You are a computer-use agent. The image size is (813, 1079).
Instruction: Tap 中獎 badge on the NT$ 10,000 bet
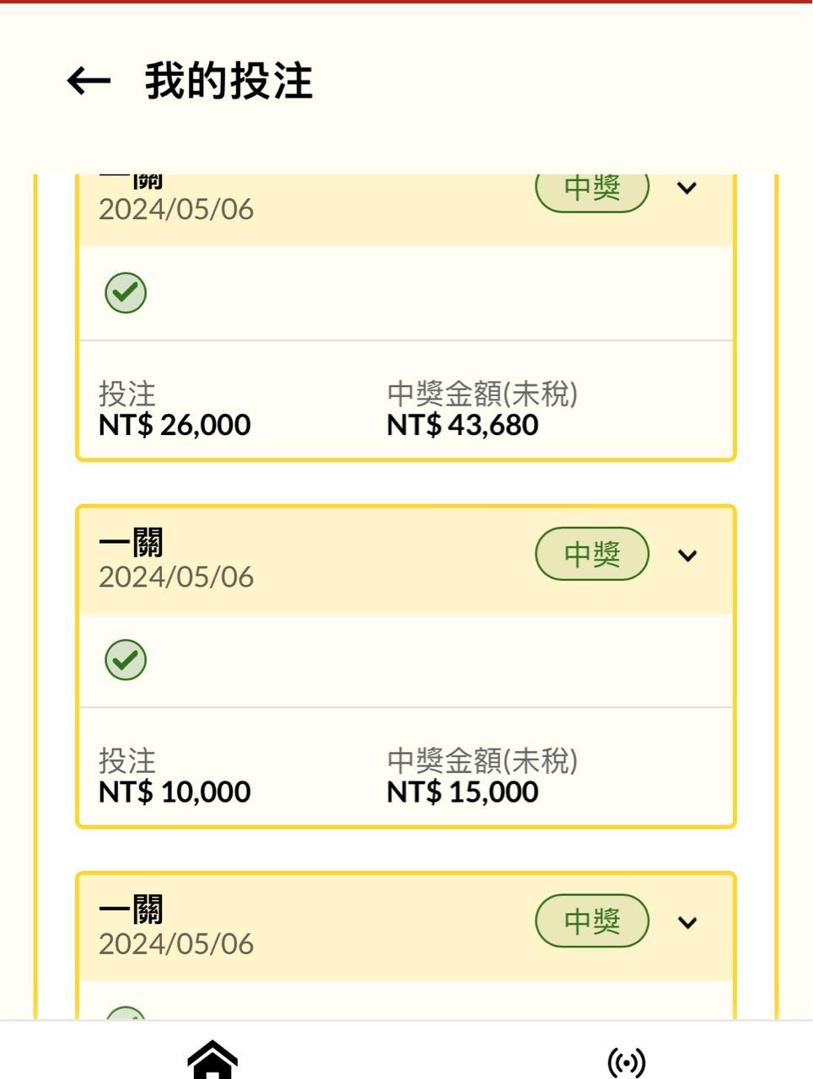tap(592, 555)
